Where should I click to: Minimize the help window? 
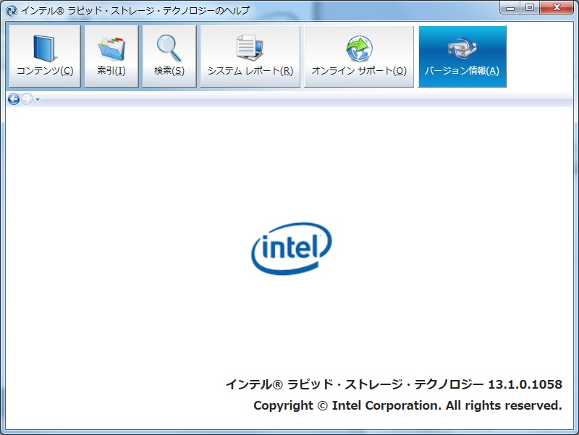point(510,8)
